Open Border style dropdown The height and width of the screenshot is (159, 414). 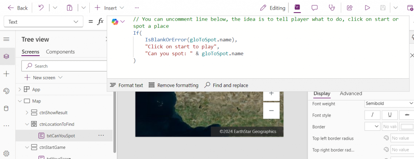point(372,127)
